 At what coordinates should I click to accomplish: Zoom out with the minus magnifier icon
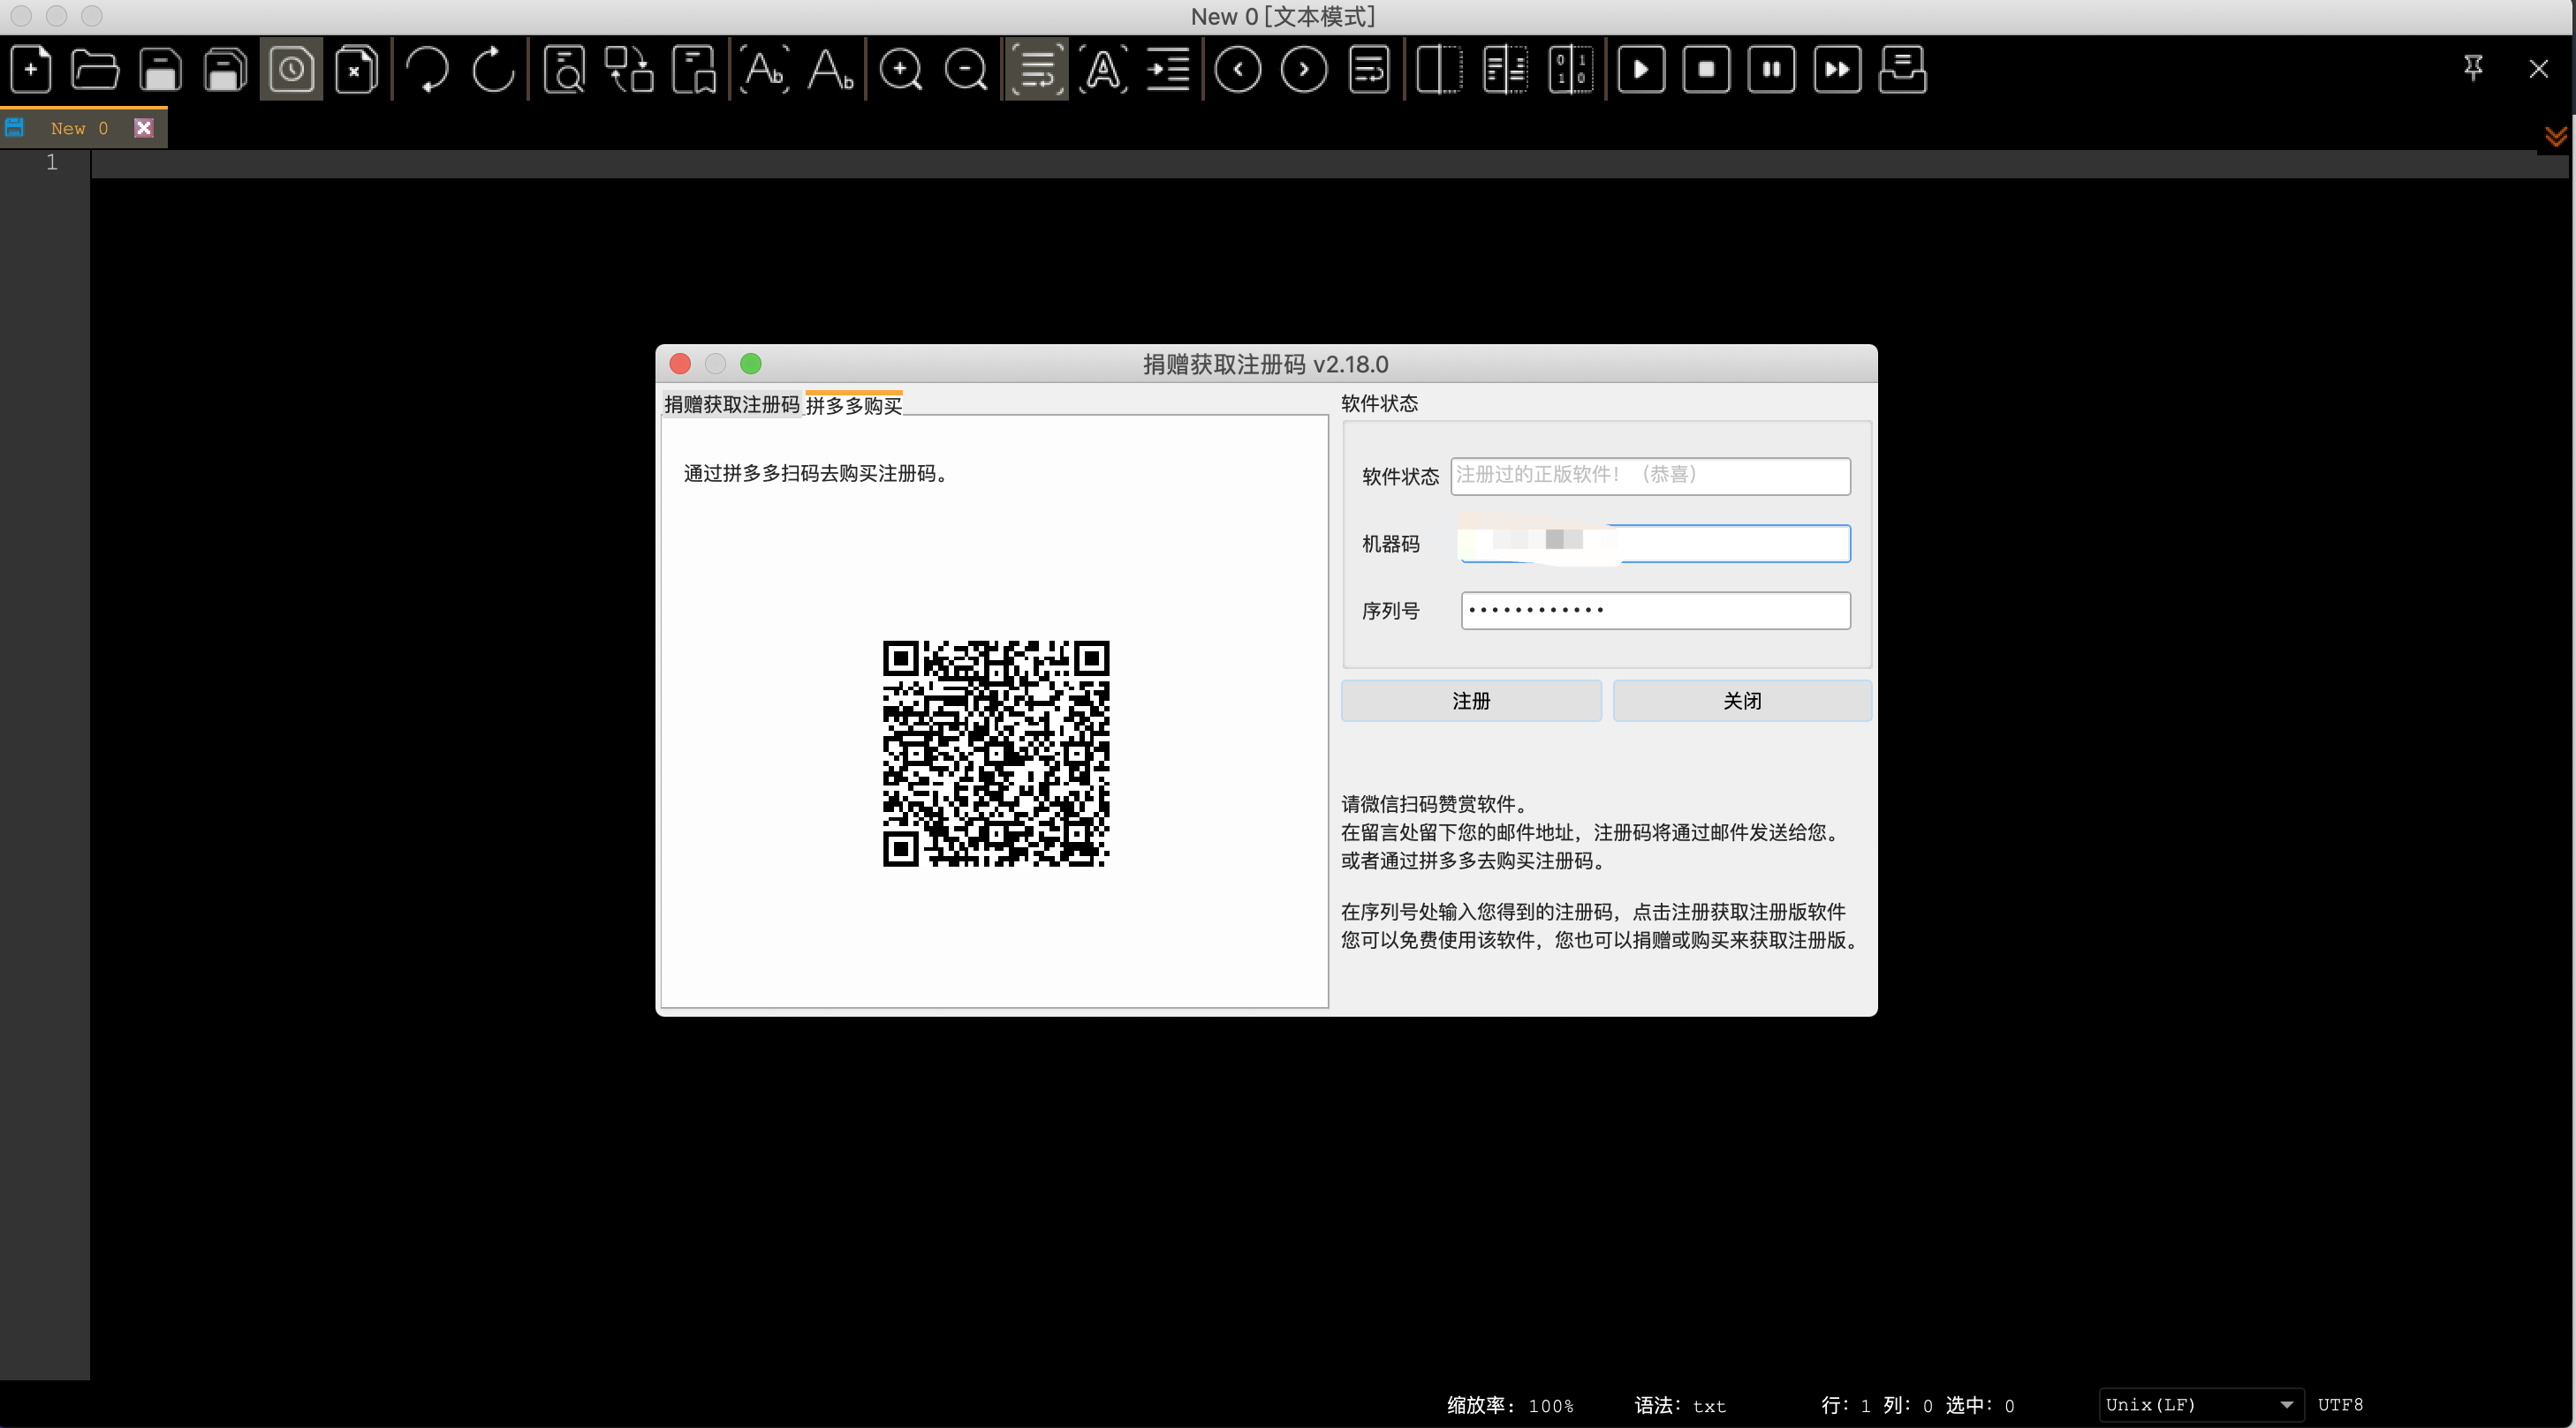click(966, 70)
